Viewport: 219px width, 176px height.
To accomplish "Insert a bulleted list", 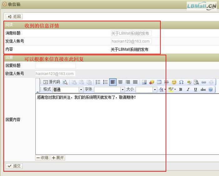I will point(105,82).
